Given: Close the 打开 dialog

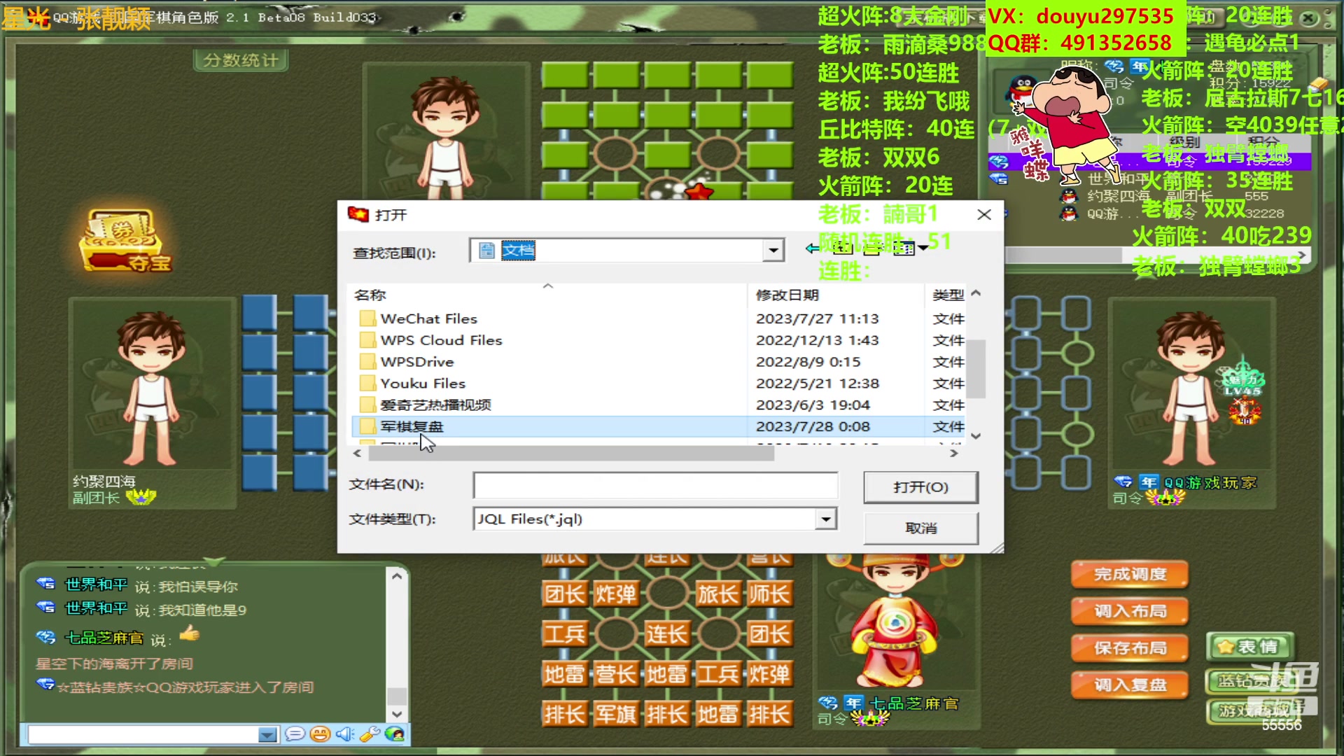Looking at the screenshot, I should click(x=984, y=215).
